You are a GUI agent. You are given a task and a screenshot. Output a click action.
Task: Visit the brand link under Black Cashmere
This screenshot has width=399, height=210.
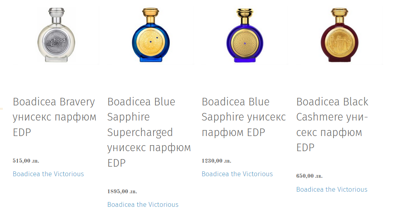pyautogui.click(x=332, y=189)
